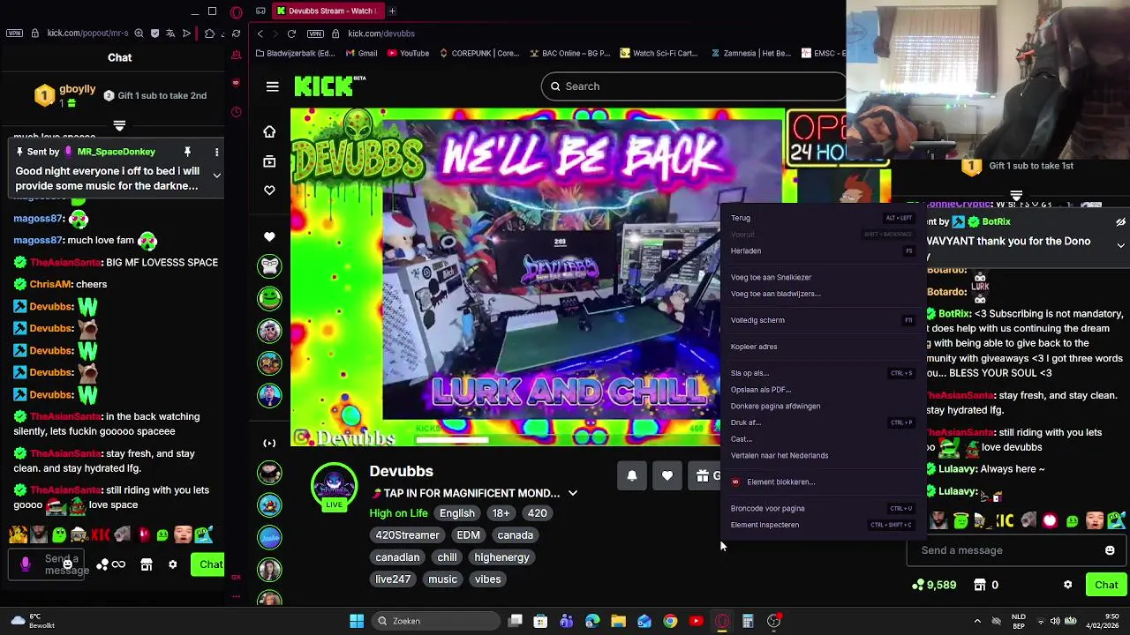Choose 'Broncode voor pagina'
The width and height of the screenshot is (1130, 635).
click(821, 508)
